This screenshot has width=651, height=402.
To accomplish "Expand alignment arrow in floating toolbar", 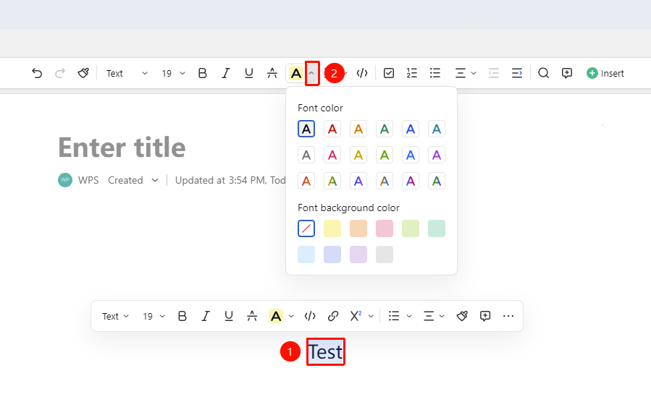I will click(x=442, y=316).
